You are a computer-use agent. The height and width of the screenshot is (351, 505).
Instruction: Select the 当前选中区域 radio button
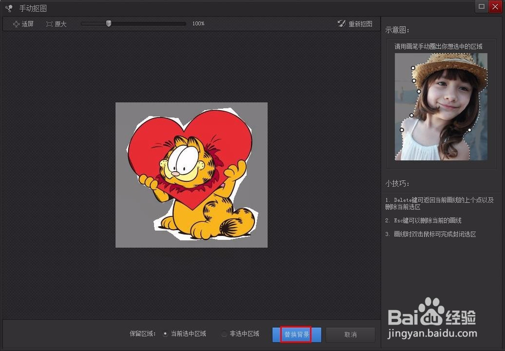165,334
